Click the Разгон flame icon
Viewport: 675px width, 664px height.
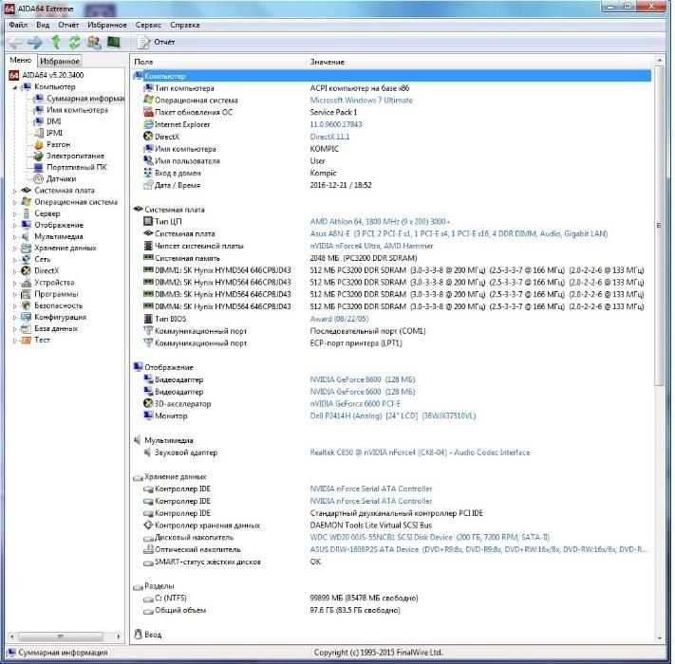(39, 144)
